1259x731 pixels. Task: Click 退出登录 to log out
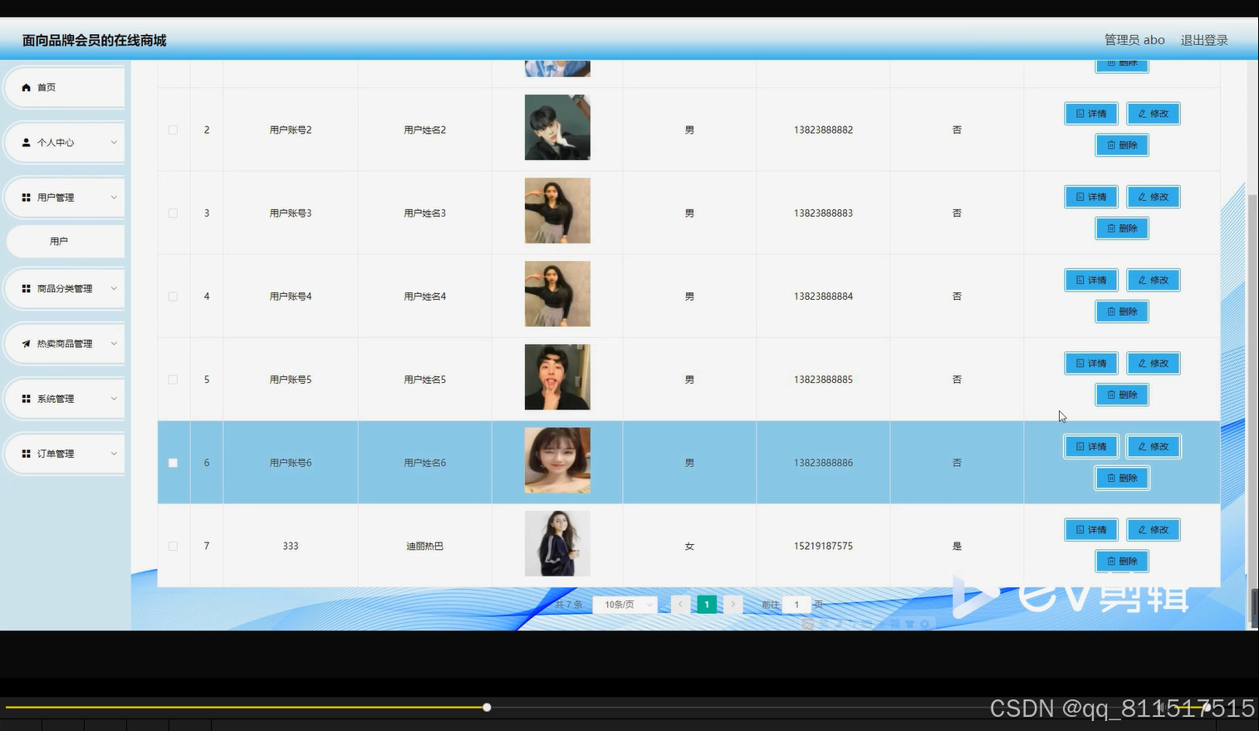(x=1204, y=40)
